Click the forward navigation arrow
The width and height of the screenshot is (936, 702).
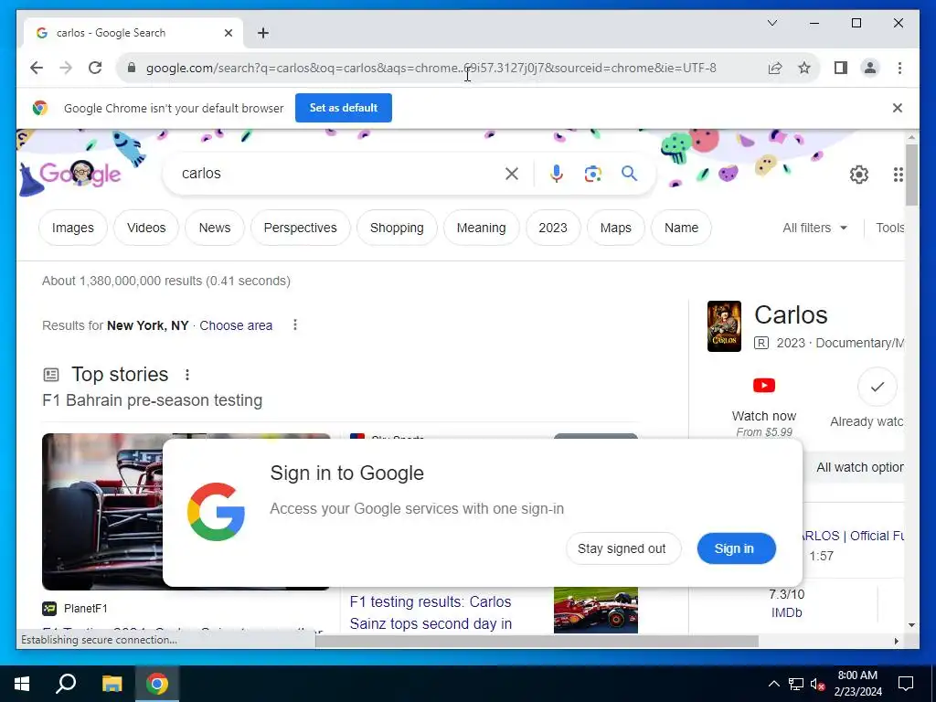point(66,68)
